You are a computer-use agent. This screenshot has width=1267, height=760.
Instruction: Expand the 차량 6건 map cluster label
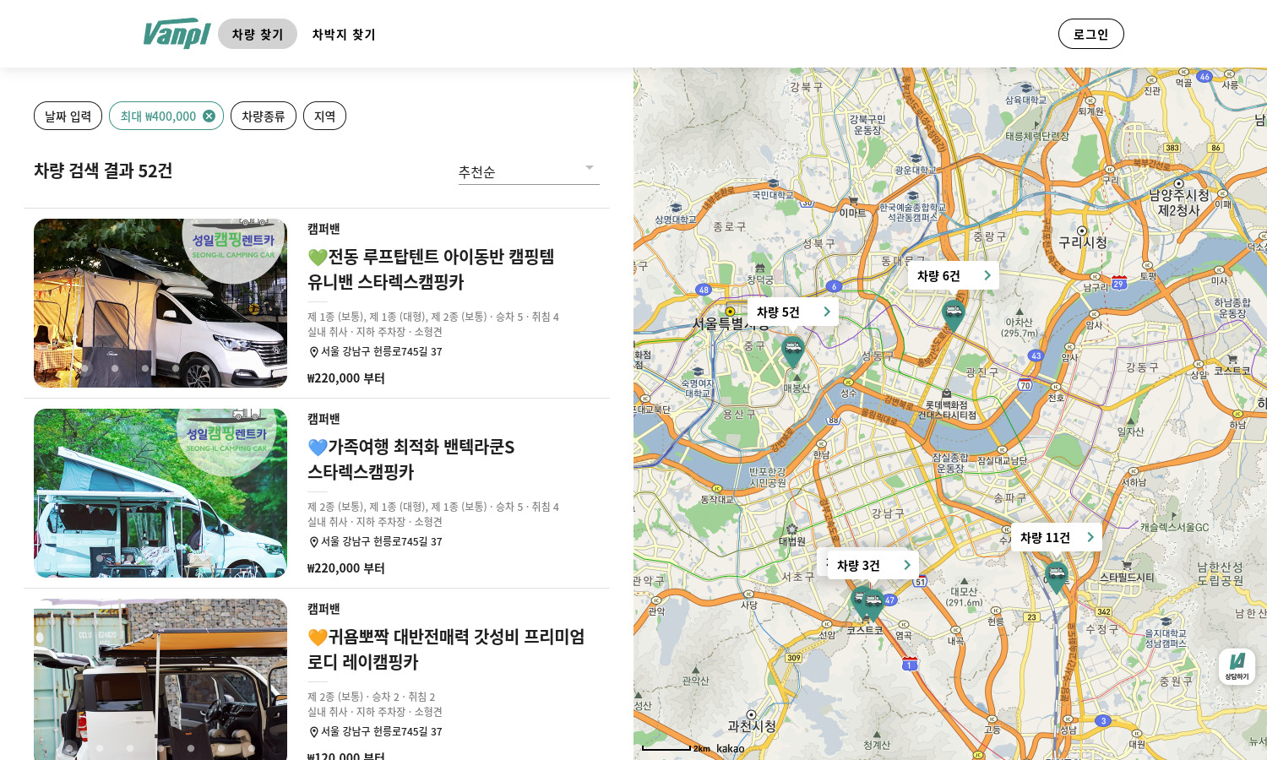click(x=953, y=276)
